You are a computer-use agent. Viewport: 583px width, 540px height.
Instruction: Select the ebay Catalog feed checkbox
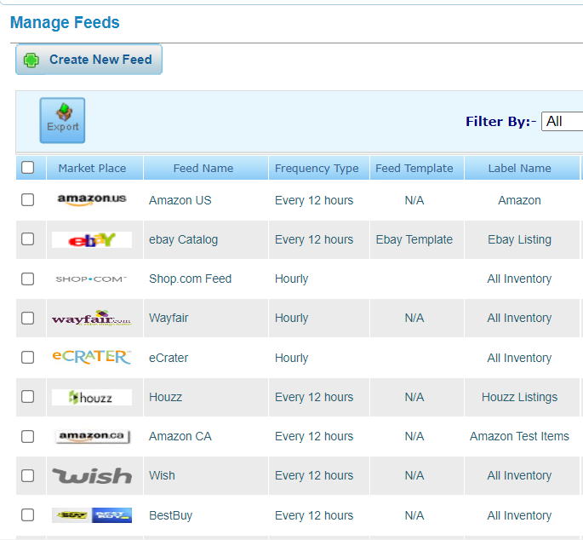[x=27, y=239]
